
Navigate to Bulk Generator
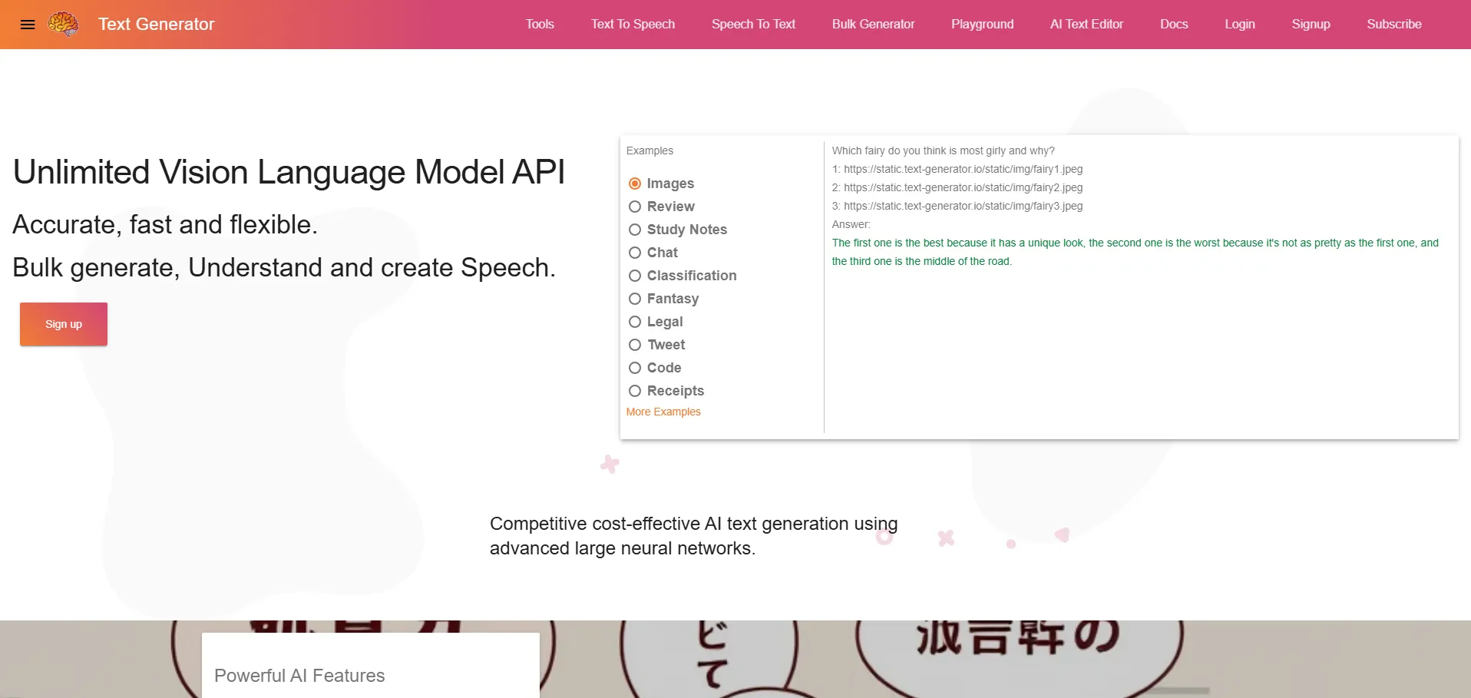[873, 25]
